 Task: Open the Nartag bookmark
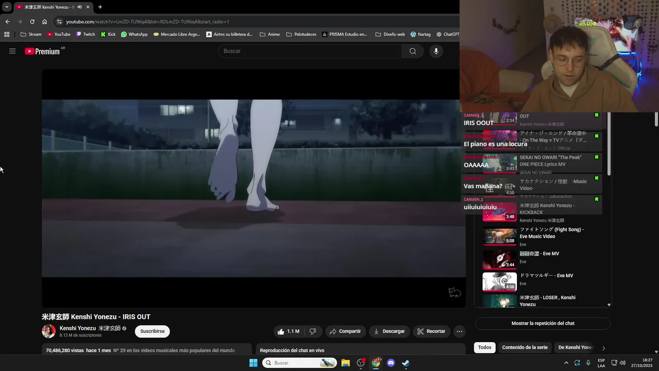coord(420,35)
